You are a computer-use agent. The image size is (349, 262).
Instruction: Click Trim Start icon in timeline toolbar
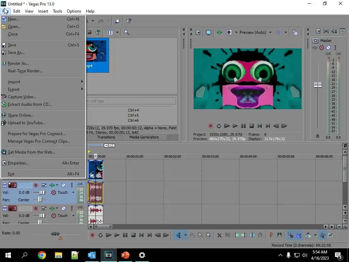click(236, 235)
